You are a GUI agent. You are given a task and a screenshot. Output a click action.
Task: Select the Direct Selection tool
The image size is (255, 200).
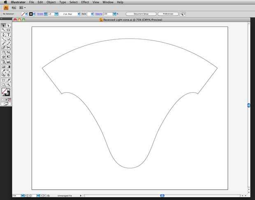tap(9, 25)
